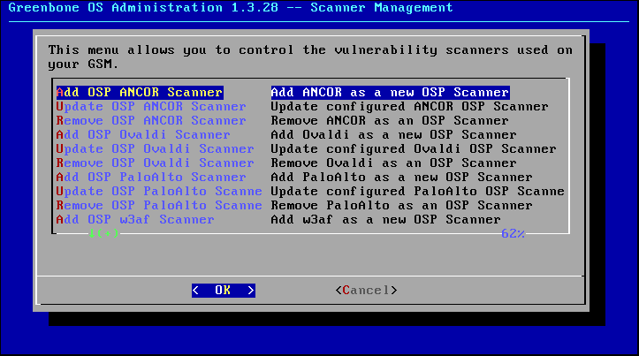Image resolution: width=639 pixels, height=356 pixels.
Task: Click the intro text 'This menu allows you to control'
Action: point(171,50)
